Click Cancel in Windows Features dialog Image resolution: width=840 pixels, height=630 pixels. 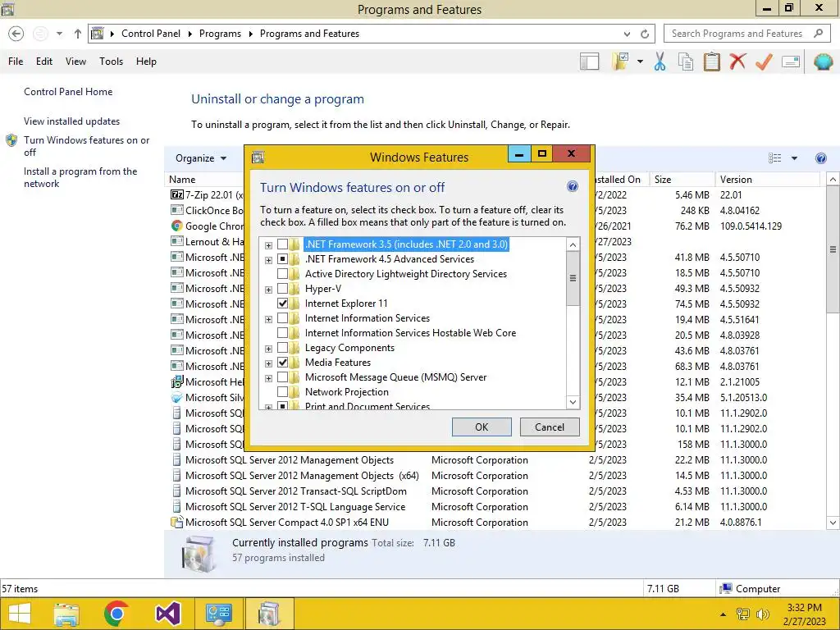coord(550,427)
